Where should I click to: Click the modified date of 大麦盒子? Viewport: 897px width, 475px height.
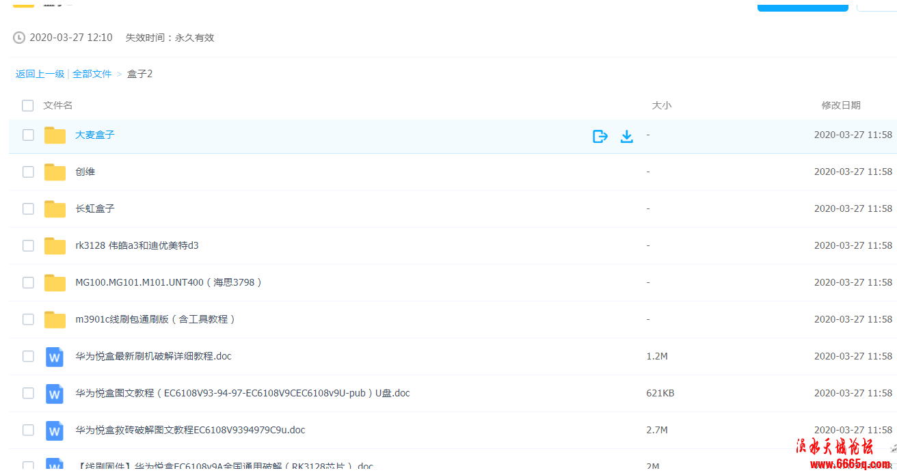click(x=853, y=135)
